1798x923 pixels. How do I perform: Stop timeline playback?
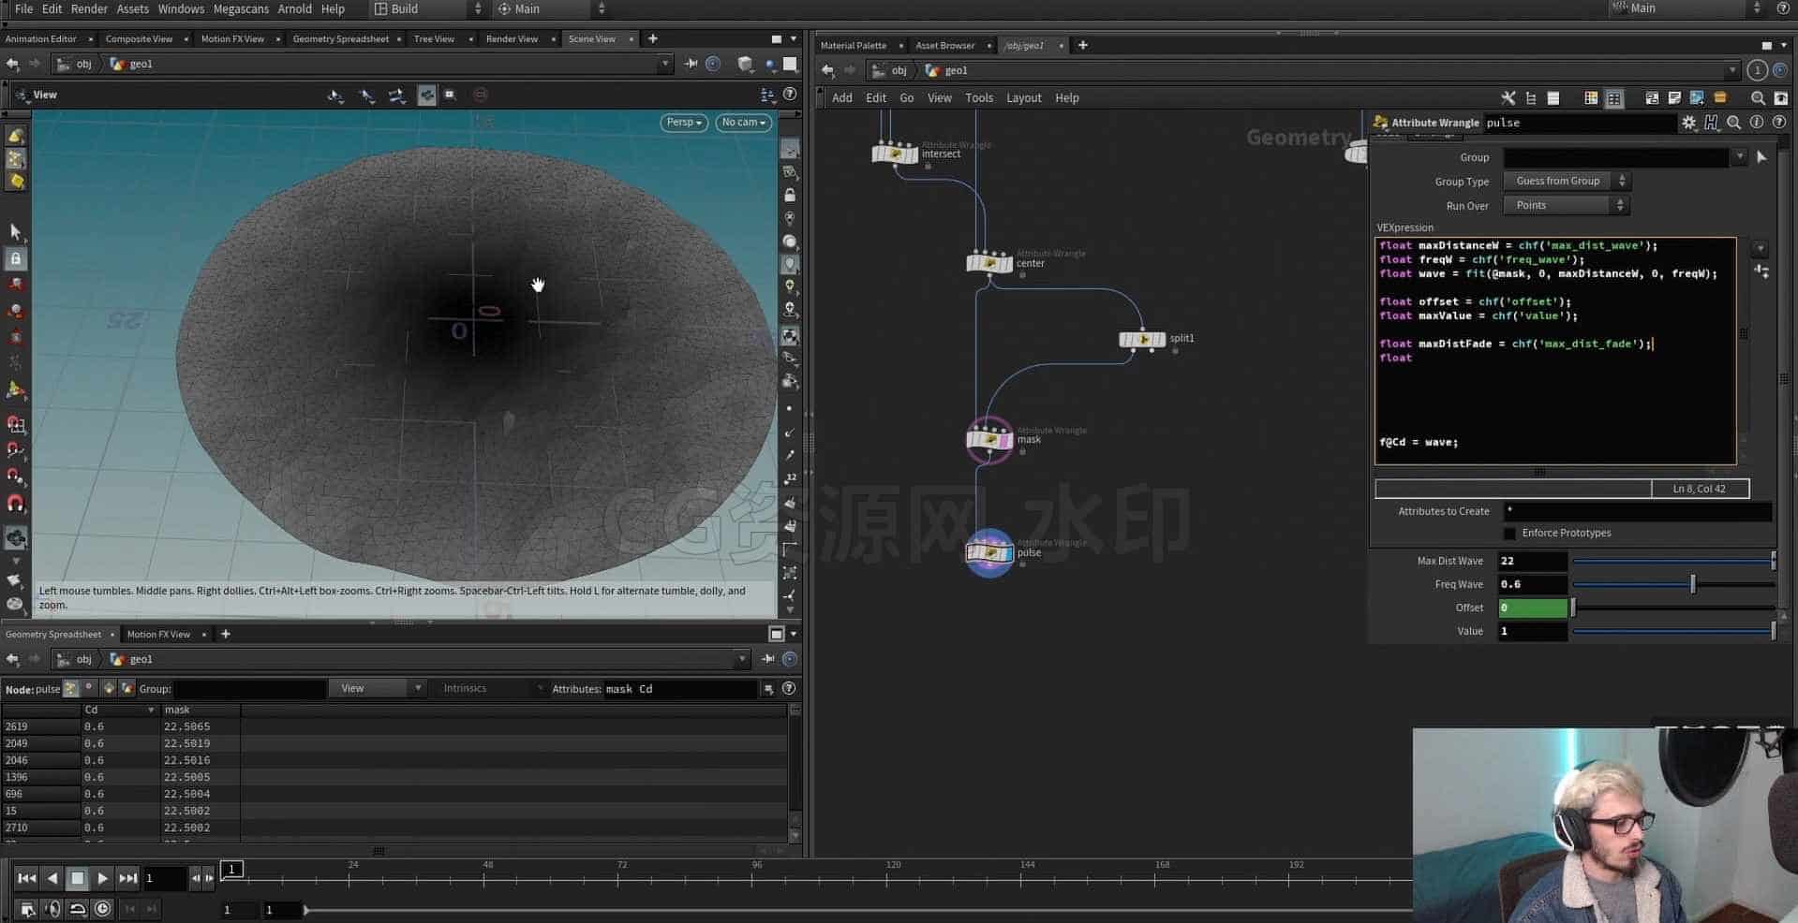coord(78,878)
